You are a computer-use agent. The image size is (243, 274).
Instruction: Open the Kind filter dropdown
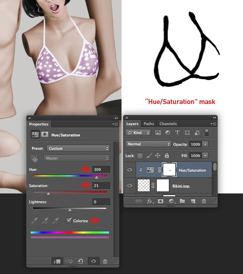coord(138,133)
